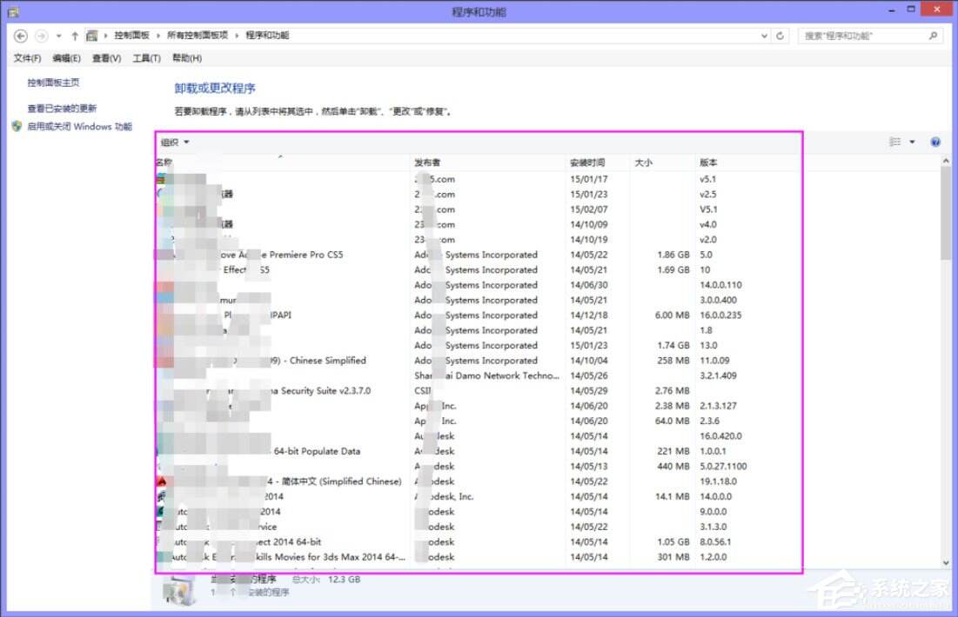Expand address bar history dropdown
958x617 pixels.
764,36
